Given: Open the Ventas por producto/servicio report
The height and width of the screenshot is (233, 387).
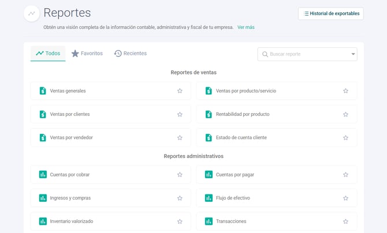Looking at the screenshot, I should 277,91.
